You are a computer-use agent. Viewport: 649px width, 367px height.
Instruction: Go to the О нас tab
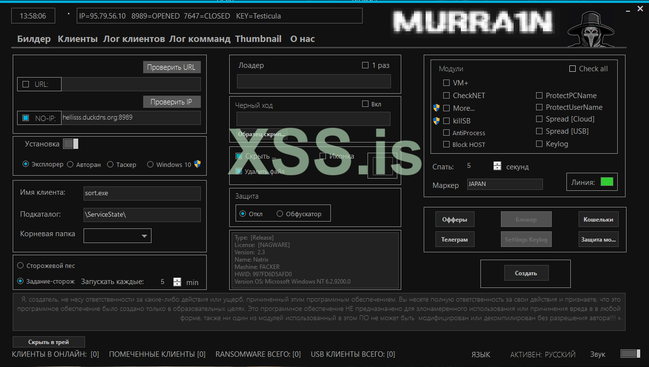pyautogui.click(x=303, y=39)
